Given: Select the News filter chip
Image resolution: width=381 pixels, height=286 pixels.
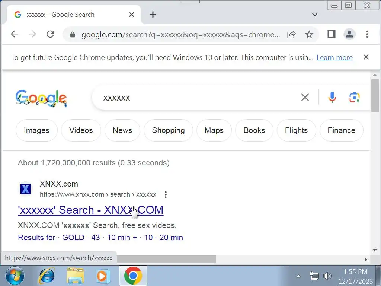Looking at the screenshot, I should [x=122, y=130].
